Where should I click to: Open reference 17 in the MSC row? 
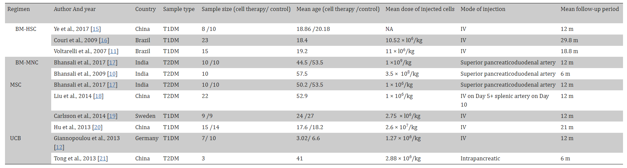coord(112,85)
